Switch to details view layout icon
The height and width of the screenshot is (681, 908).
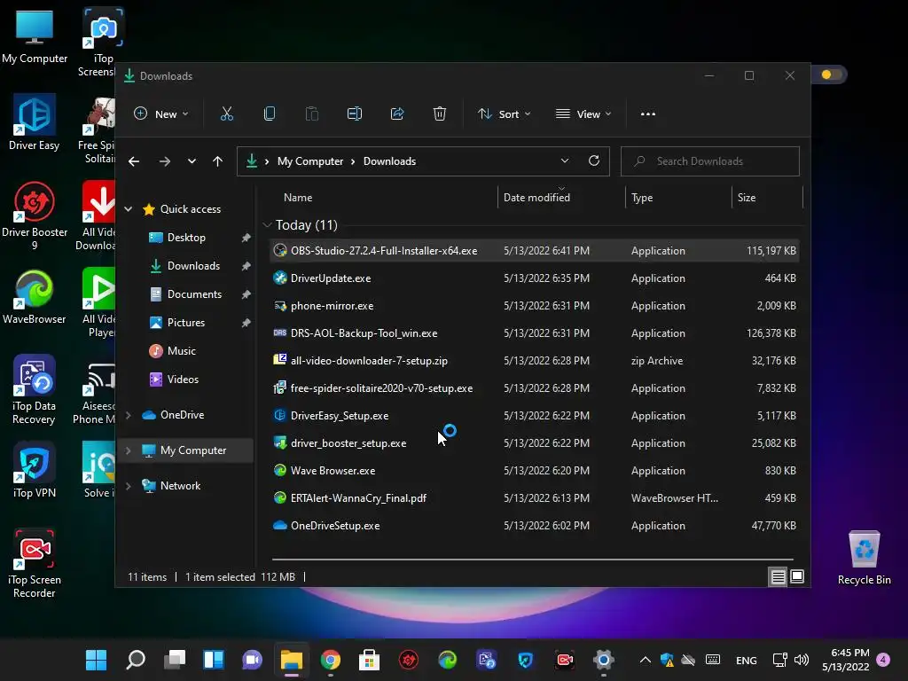coord(778,576)
